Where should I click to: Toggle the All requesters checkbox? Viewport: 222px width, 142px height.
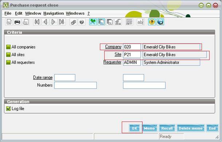point(8,62)
